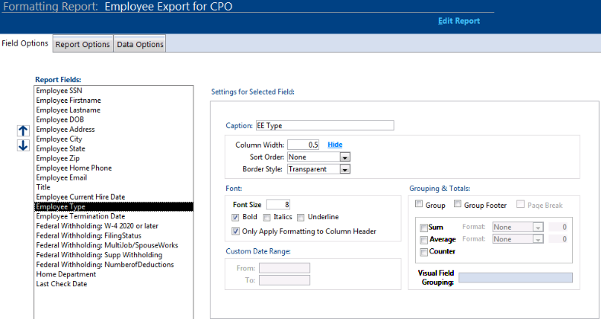The height and width of the screenshot is (319, 601).
Task: Select Employee State field
Action: coord(113,148)
